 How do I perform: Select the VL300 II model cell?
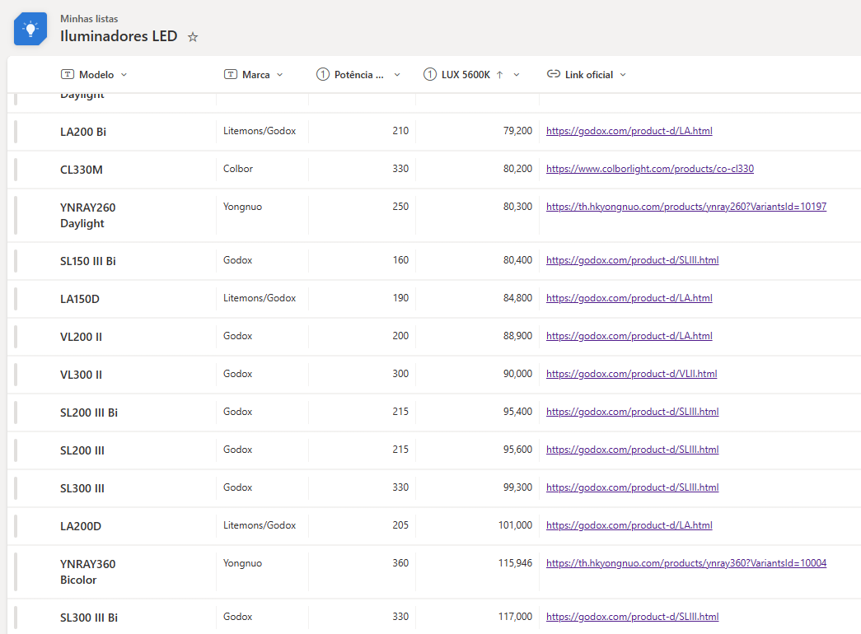click(x=81, y=375)
